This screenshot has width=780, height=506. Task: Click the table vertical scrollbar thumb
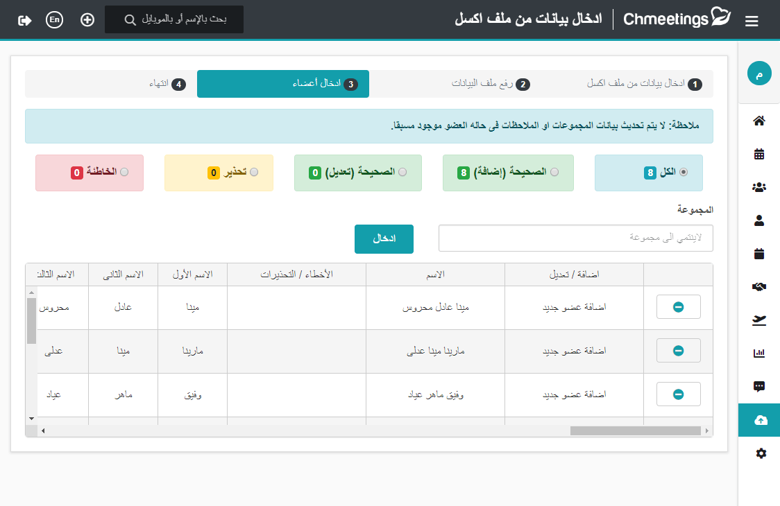click(x=31, y=321)
